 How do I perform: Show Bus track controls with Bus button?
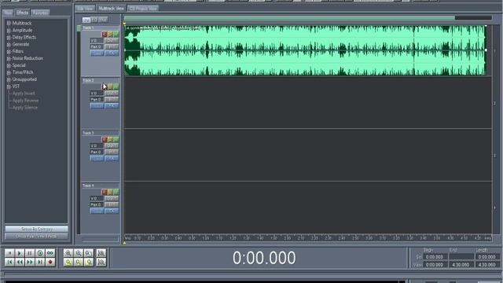[x=102, y=20]
